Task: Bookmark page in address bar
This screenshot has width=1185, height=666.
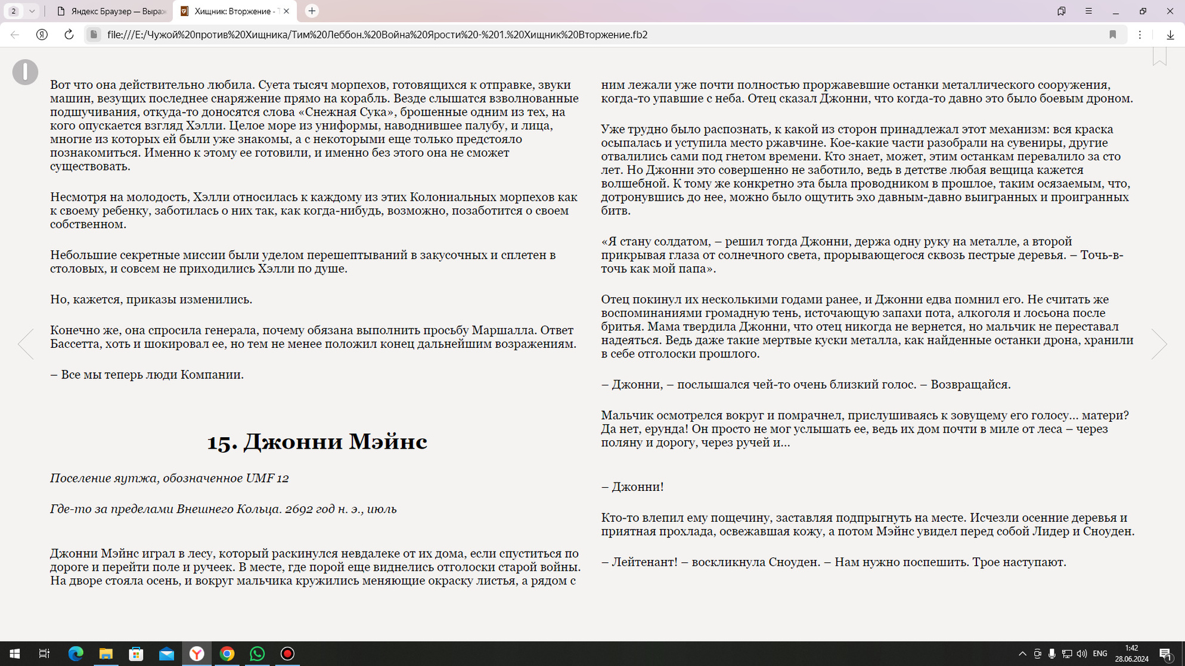Action: pyautogui.click(x=1112, y=35)
